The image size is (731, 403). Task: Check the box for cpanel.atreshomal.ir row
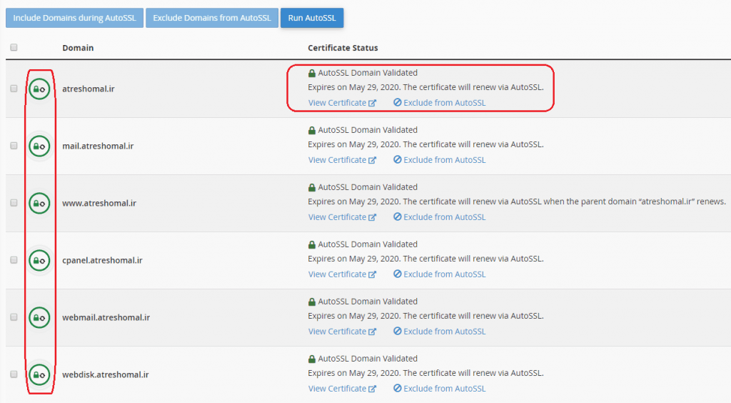(x=14, y=260)
